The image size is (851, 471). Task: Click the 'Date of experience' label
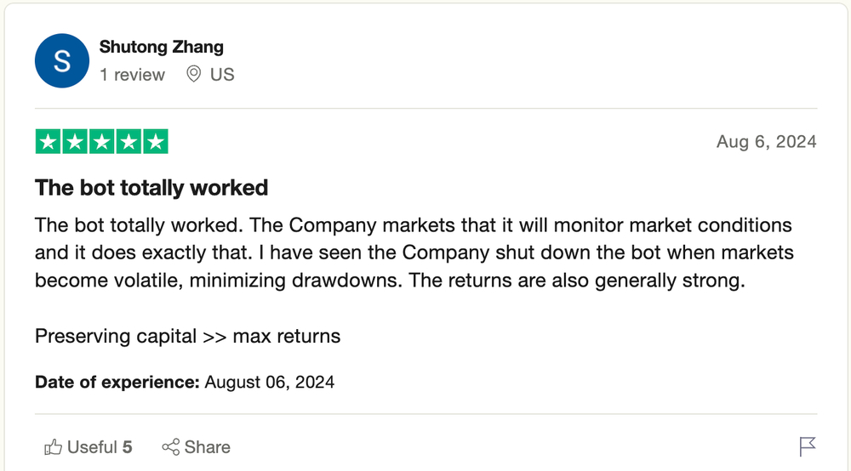(117, 382)
